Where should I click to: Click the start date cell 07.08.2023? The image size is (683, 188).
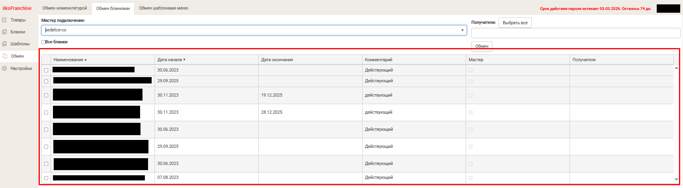pos(207,178)
